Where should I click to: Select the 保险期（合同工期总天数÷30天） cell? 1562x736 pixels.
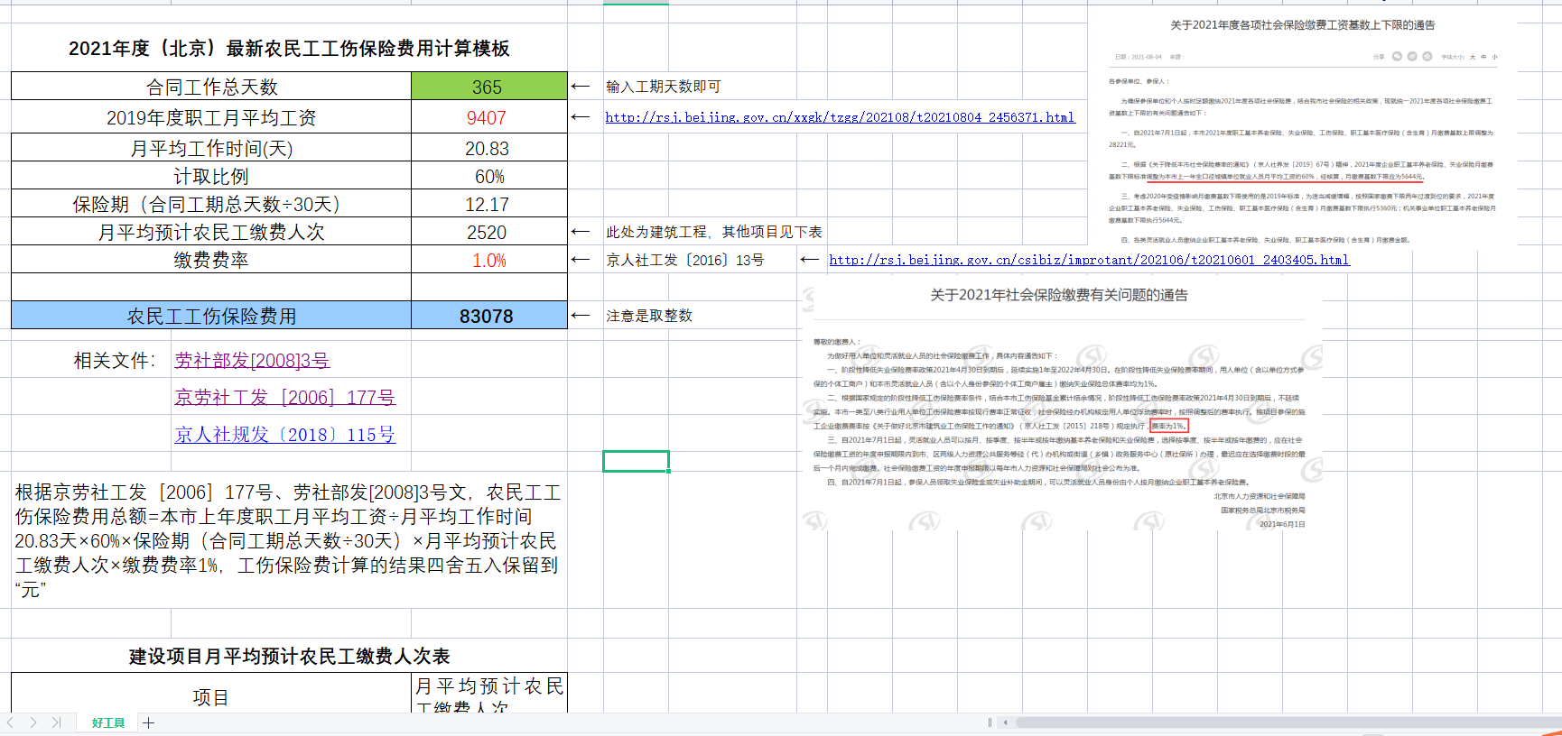[x=211, y=205]
